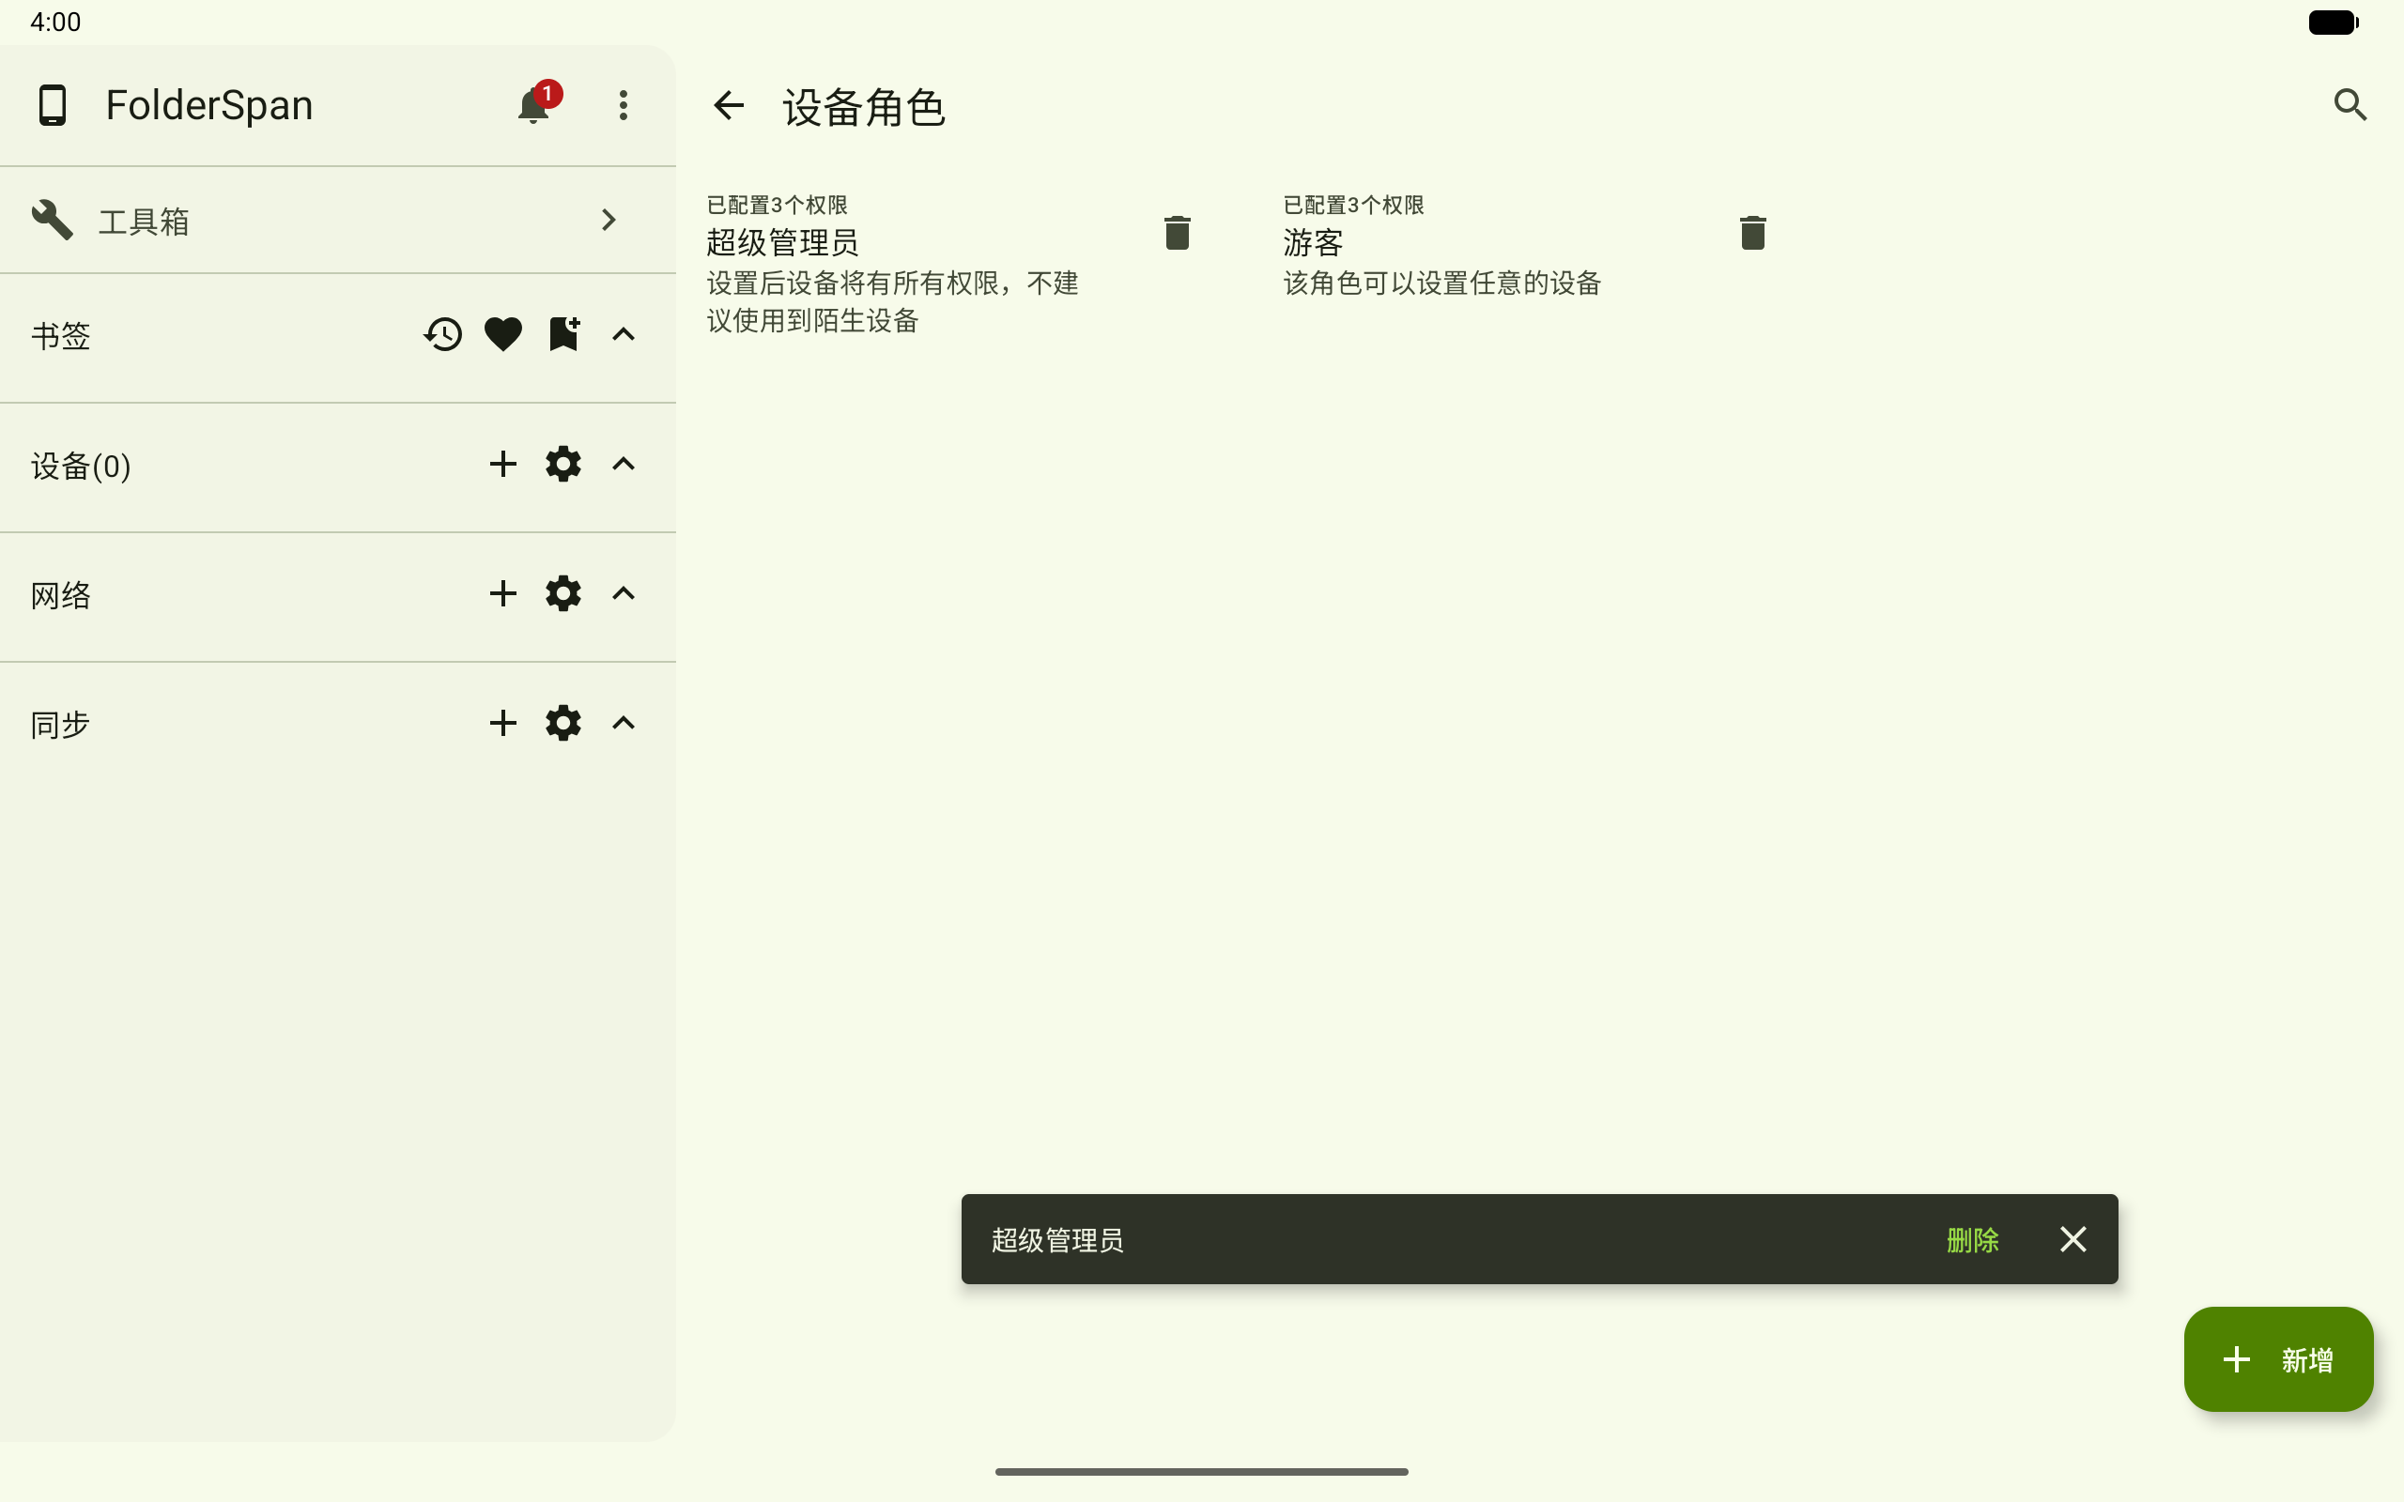This screenshot has width=2404, height=1502.
Task: Add a sync task with the 同步 plus icon
Action: click(x=502, y=722)
